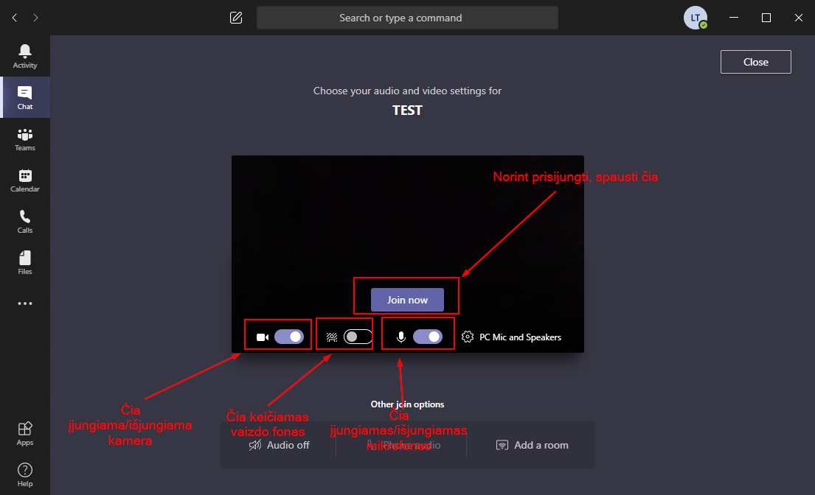This screenshot has height=495, width=815.
Task: Click the Other join options label
Action: point(407,404)
